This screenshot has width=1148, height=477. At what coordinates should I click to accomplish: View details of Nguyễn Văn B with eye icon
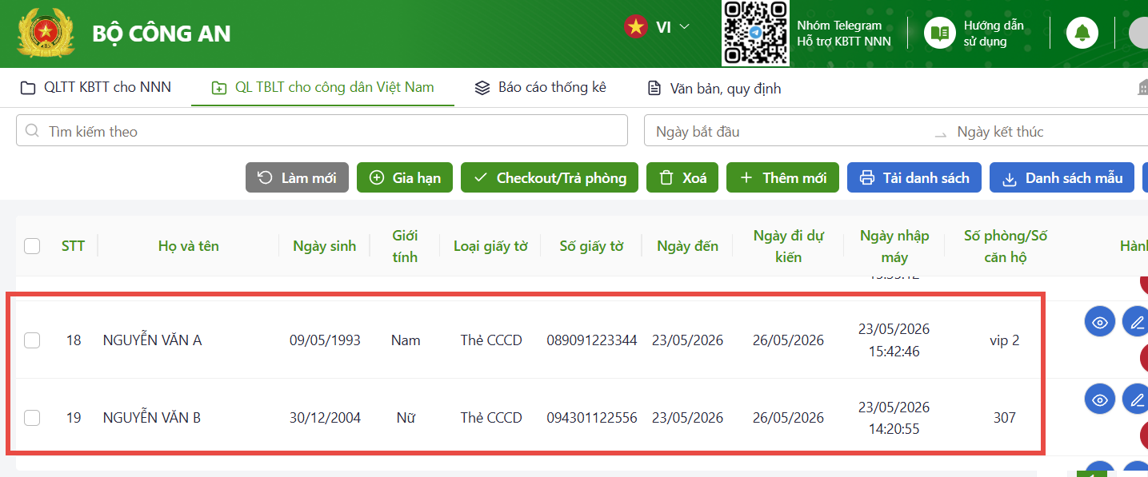tap(1100, 399)
